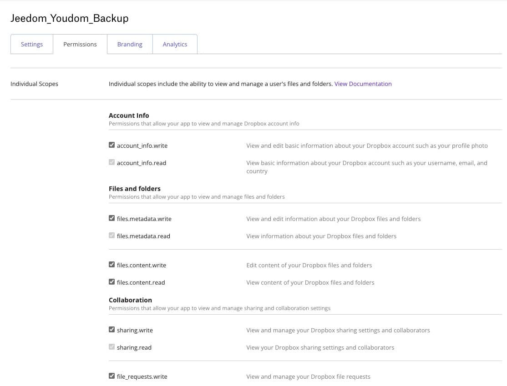Toggle the files.metadata.read checkbox
507x386 pixels.
[112, 236]
